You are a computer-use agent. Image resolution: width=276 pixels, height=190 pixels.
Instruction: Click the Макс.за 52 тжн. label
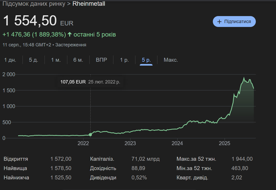click(196, 159)
